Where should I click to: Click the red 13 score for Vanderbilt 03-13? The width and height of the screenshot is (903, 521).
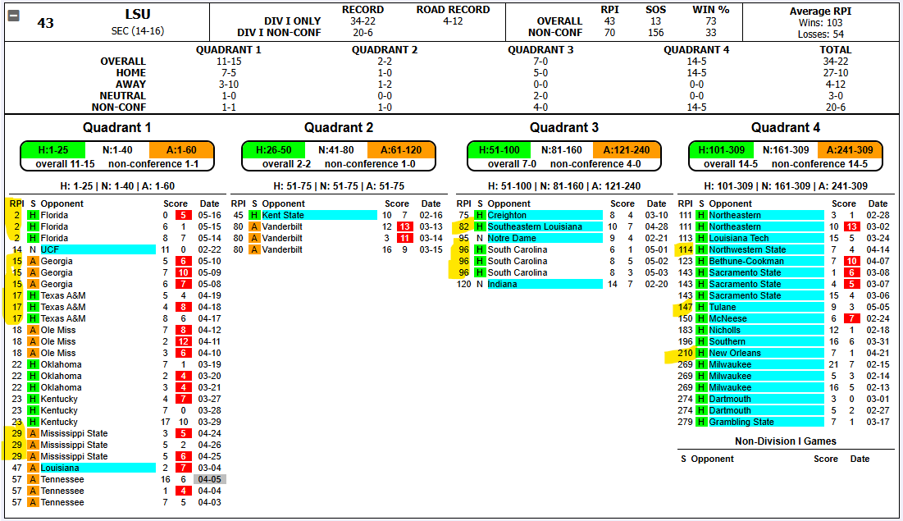pyautogui.click(x=404, y=226)
